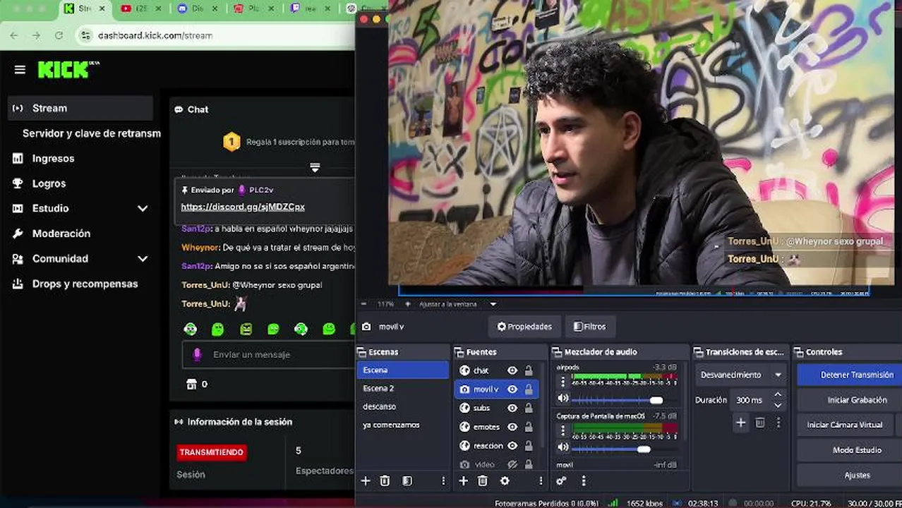This screenshot has height=508, width=902.
Task: Click the first green Kick emote
Action: tap(191, 329)
